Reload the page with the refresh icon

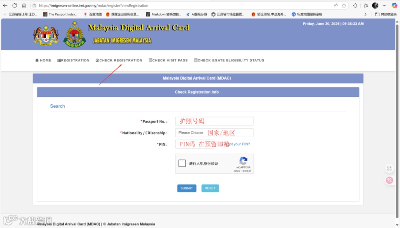[14, 5]
